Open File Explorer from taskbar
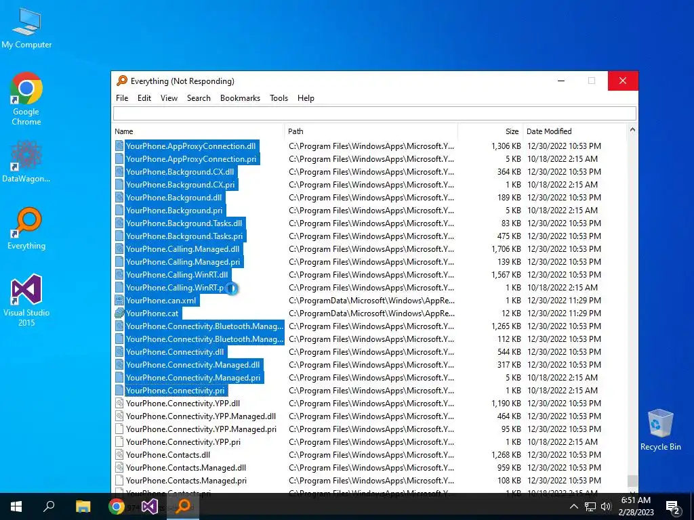 tap(83, 506)
